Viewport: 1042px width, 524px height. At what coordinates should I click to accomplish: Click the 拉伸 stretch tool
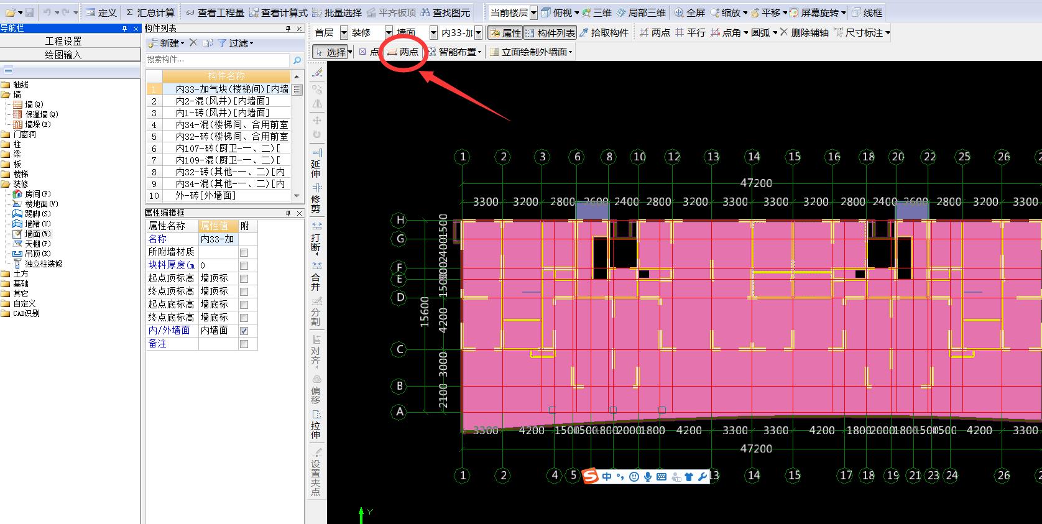316,424
